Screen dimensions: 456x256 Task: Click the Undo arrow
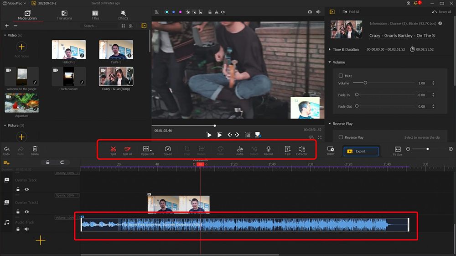pyautogui.click(x=6, y=151)
